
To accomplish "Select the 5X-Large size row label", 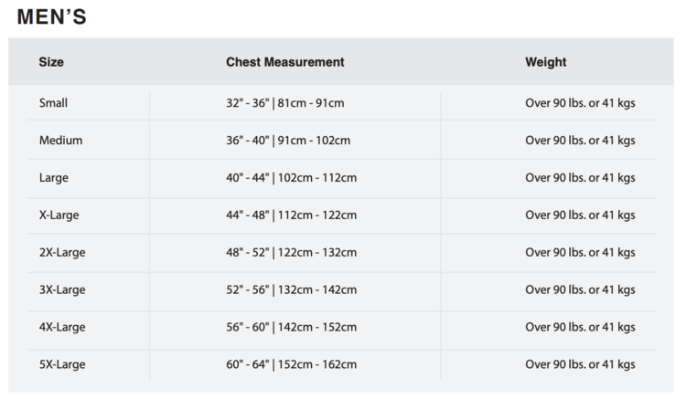I will pyautogui.click(x=62, y=364).
